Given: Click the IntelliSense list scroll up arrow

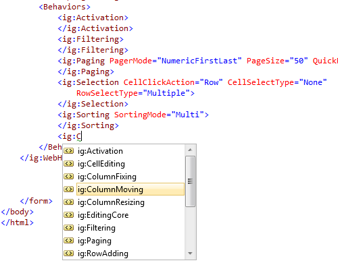Looking at the screenshot, I should click(190, 150).
